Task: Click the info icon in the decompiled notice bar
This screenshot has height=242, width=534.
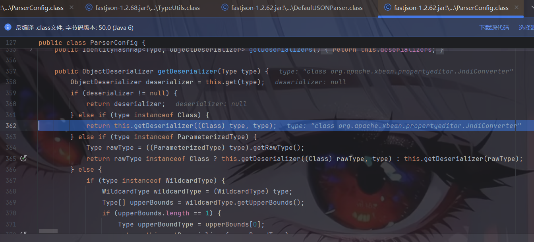Action: click(x=8, y=27)
